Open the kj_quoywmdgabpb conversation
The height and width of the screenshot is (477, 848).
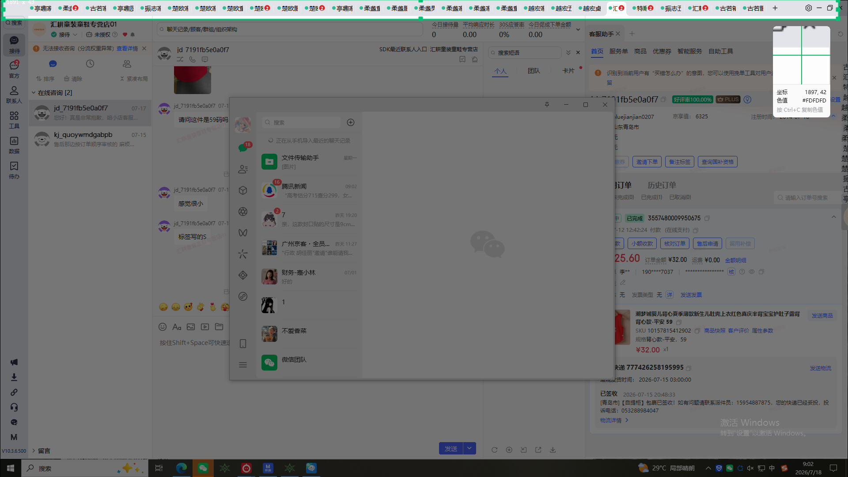coord(90,139)
